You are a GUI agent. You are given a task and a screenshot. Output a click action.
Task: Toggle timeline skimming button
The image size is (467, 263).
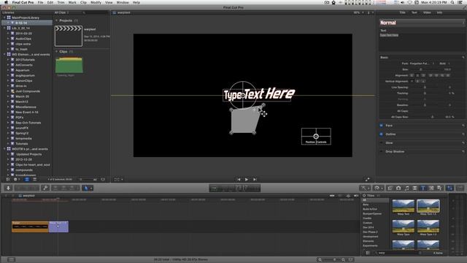coord(332,196)
